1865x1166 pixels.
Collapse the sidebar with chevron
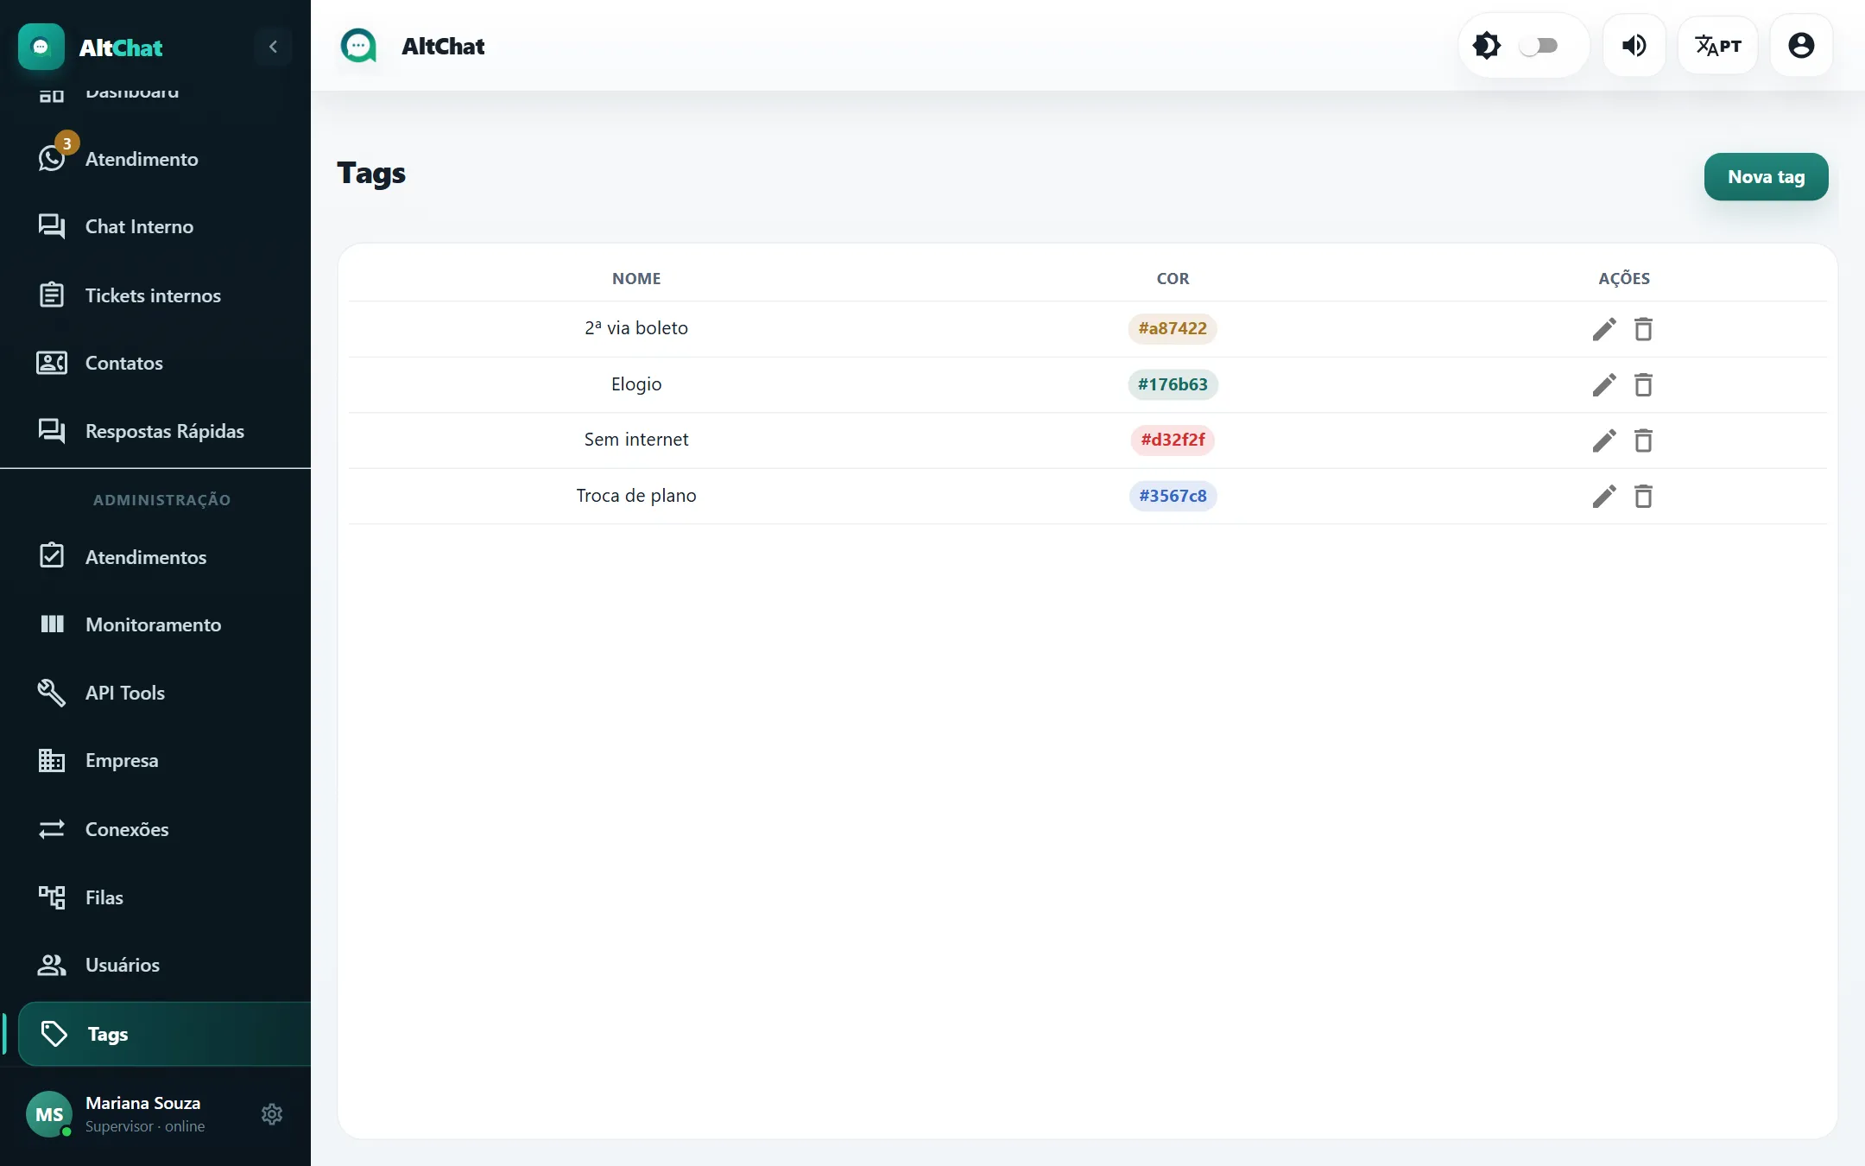273,47
